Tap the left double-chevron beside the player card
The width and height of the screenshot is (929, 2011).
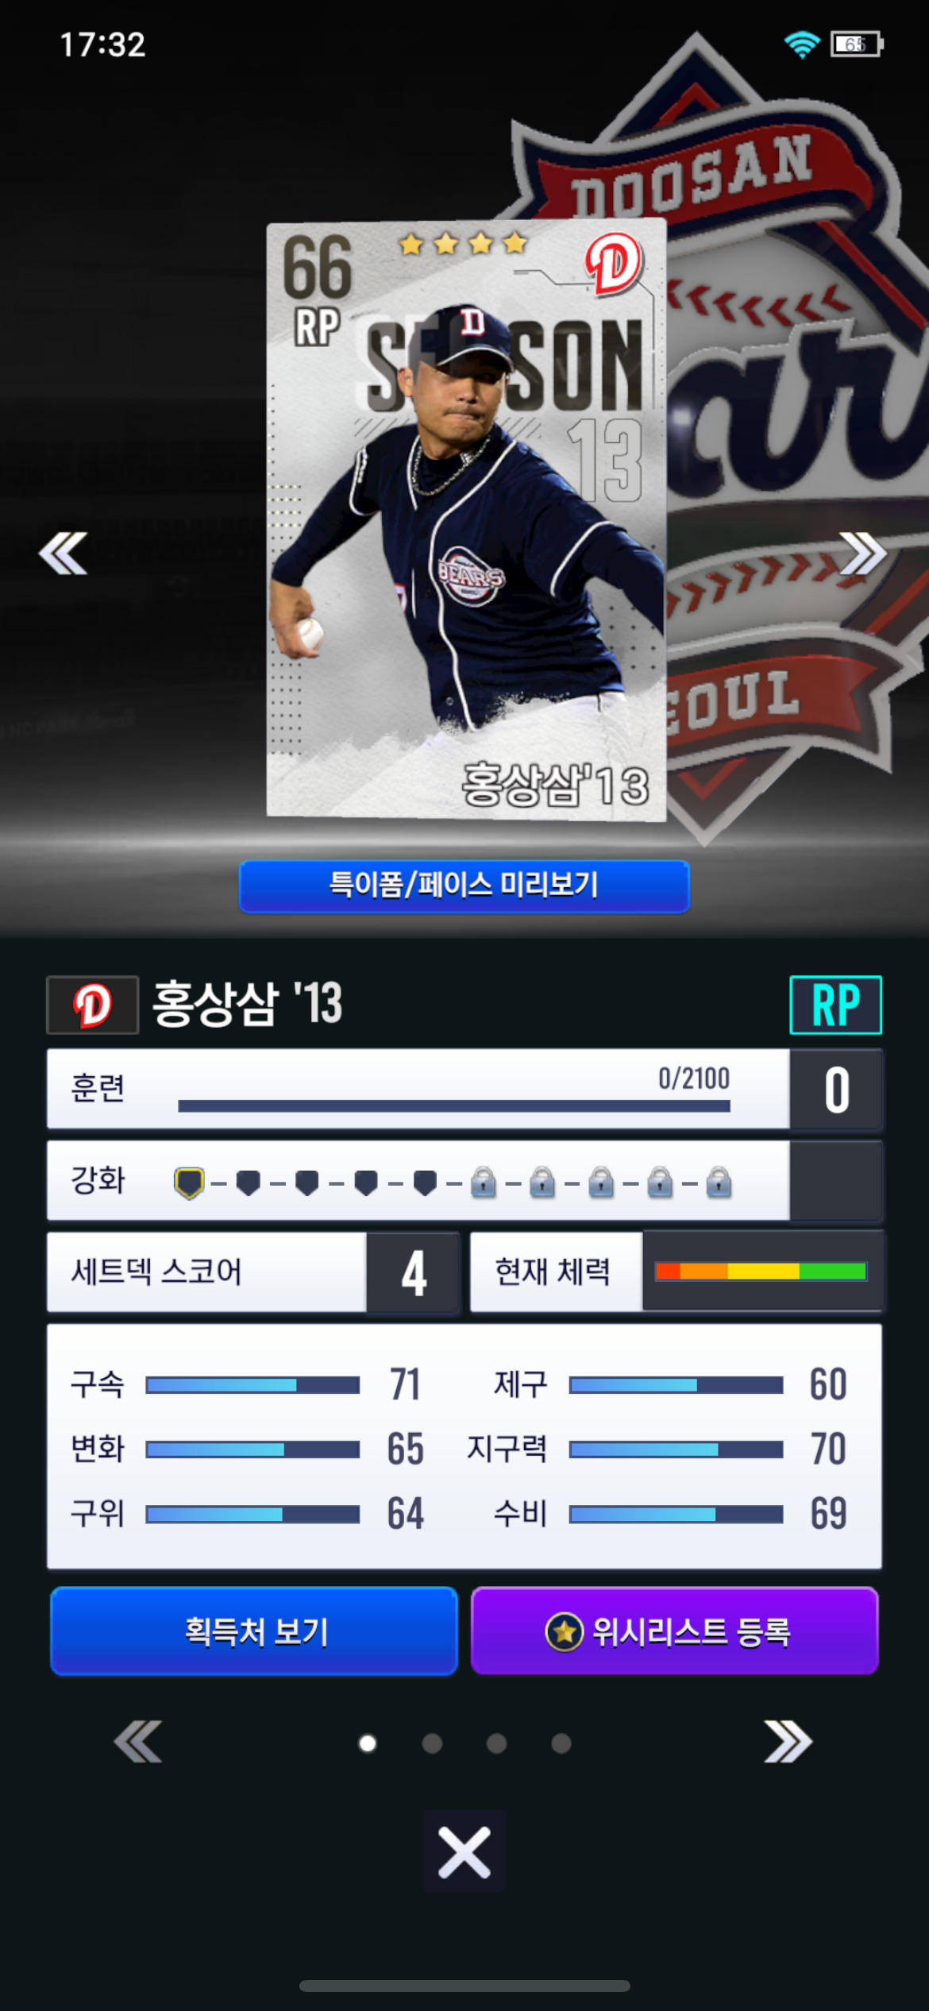(x=64, y=553)
